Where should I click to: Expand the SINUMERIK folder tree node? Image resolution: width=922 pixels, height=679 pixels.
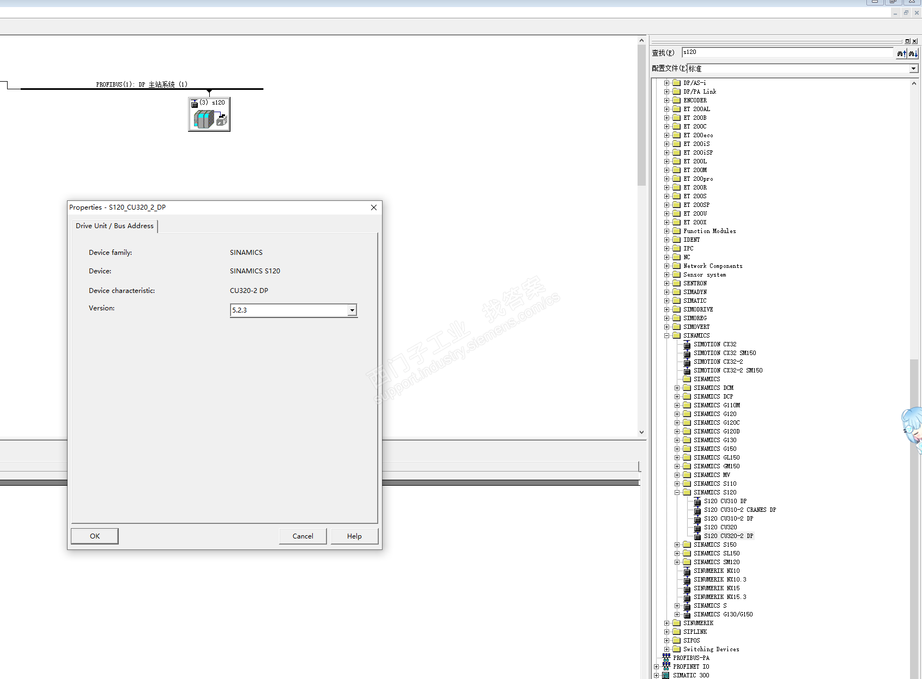[x=666, y=623]
